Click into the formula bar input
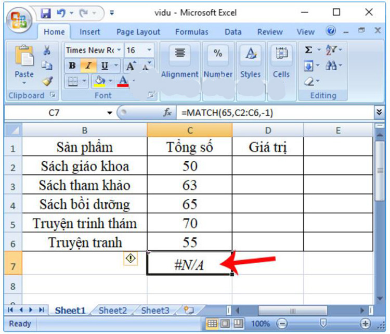The image size is (390, 334). (x=275, y=112)
